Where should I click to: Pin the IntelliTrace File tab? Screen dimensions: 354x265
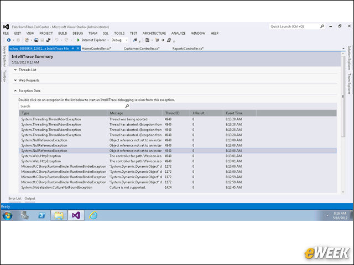(x=73, y=49)
